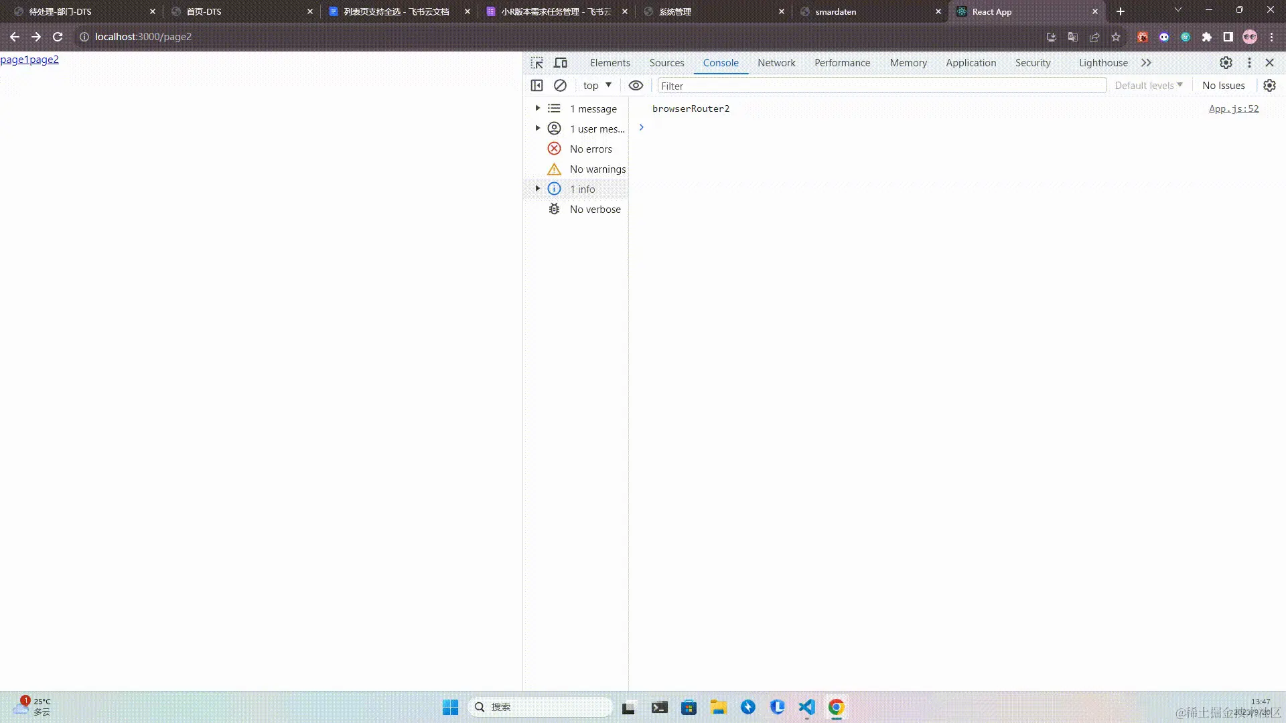The width and height of the screenshot is (1286, 723).
Task: Toggle the device emulation toolbar
Action: click(560, 62)
